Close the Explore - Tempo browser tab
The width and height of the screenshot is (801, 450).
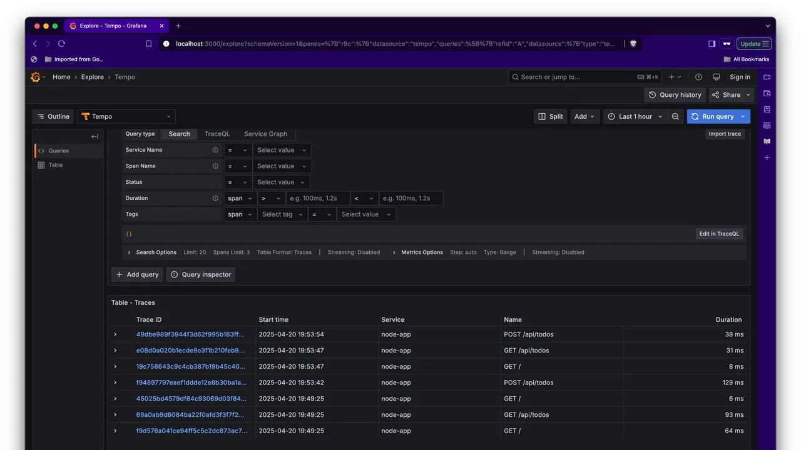click(162, 26)
